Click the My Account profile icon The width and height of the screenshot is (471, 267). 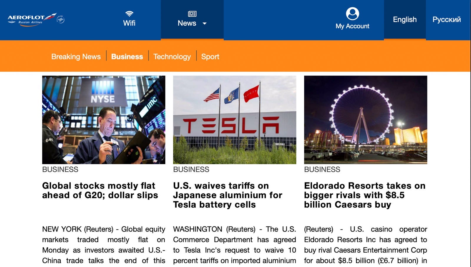352,14
